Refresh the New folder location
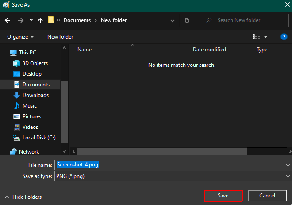The width and height of the screenshot is (292, 205). pos(187,20)
